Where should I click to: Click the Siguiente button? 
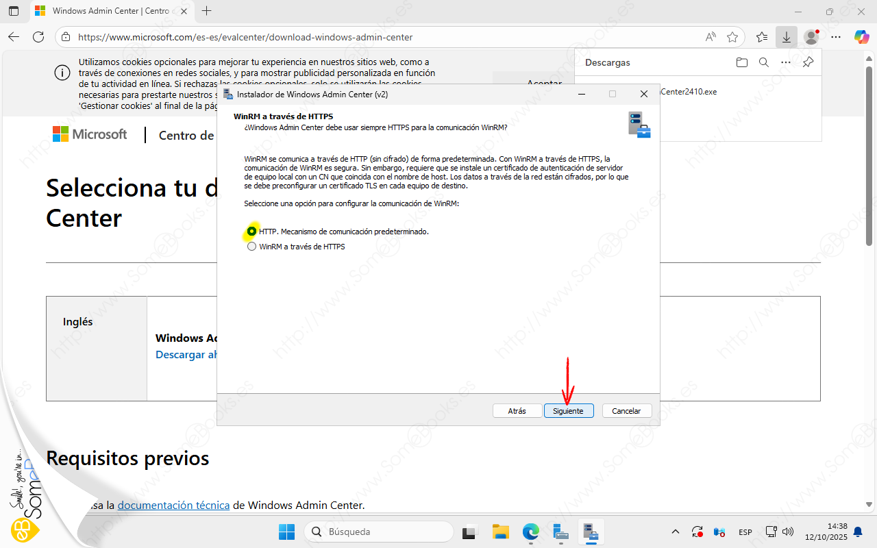(568, 411)
